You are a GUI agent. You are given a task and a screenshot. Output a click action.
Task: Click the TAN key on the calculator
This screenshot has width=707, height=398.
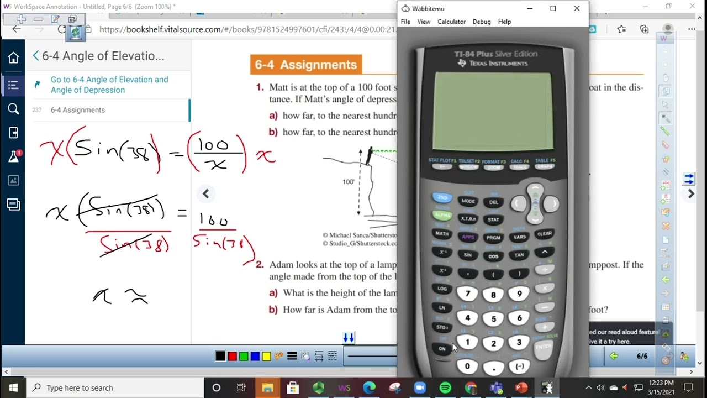519,255
